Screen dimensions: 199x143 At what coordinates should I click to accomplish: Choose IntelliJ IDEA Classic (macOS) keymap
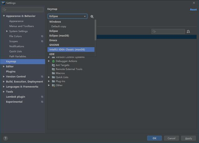71,50
